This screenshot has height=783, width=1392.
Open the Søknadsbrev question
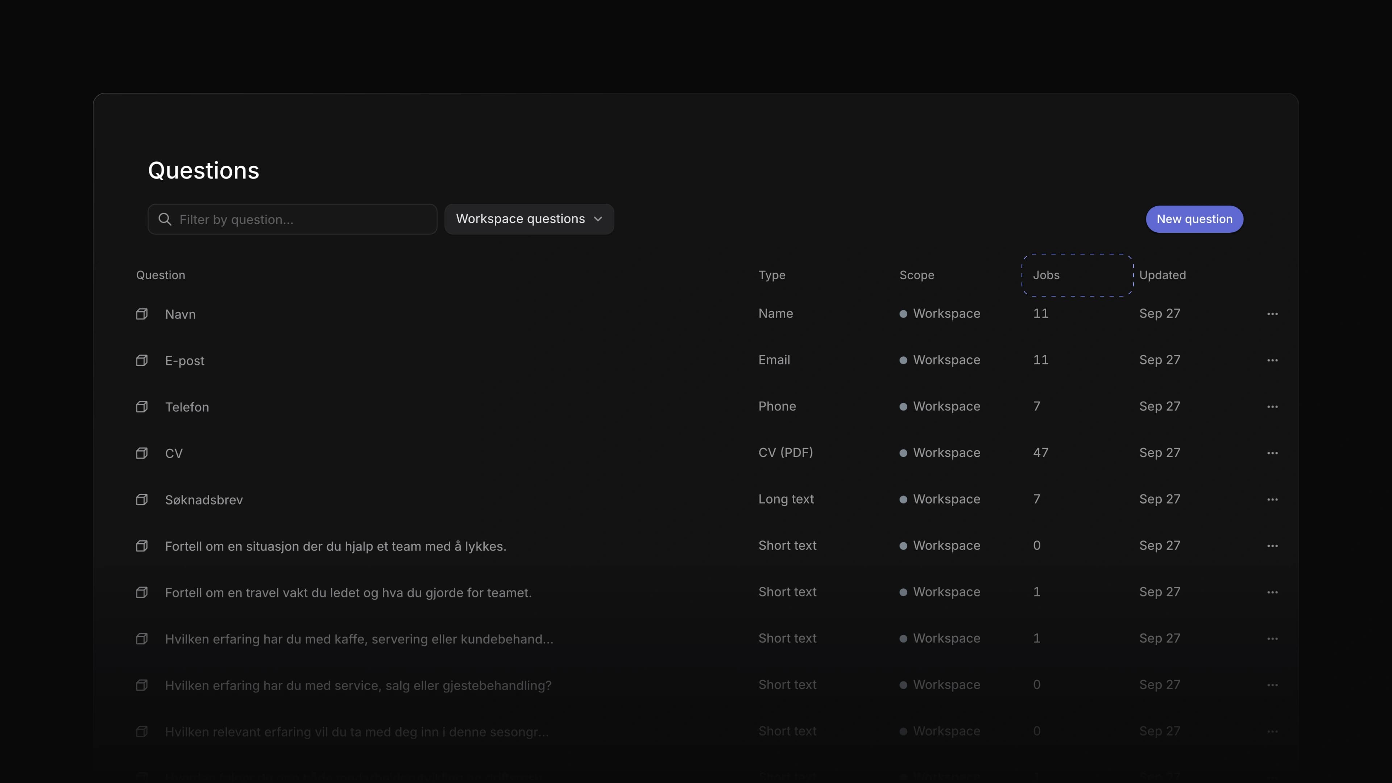204,500
